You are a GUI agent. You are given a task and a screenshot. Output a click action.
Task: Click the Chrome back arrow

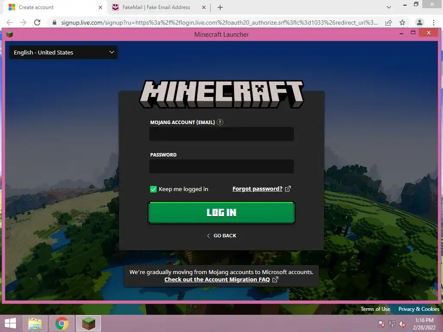pos(10,22)
